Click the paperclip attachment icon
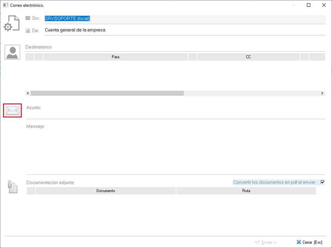The width and height of the screenshot is (332, 248). (12, 186)
